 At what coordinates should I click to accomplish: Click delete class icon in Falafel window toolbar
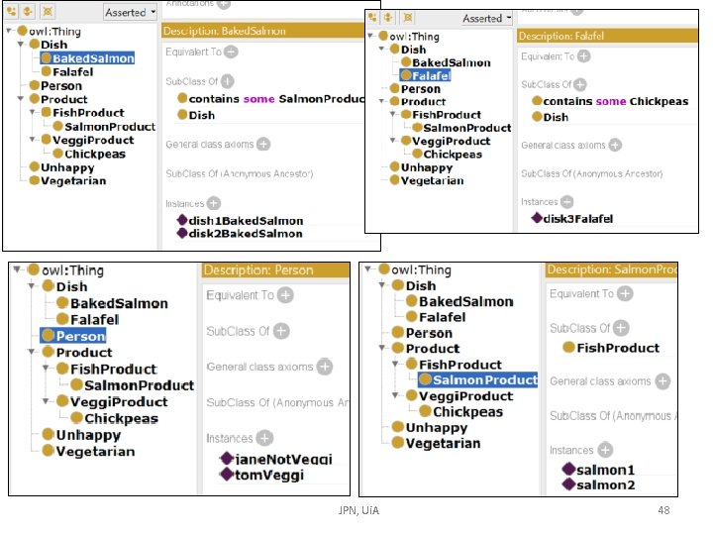click(407, 18)
